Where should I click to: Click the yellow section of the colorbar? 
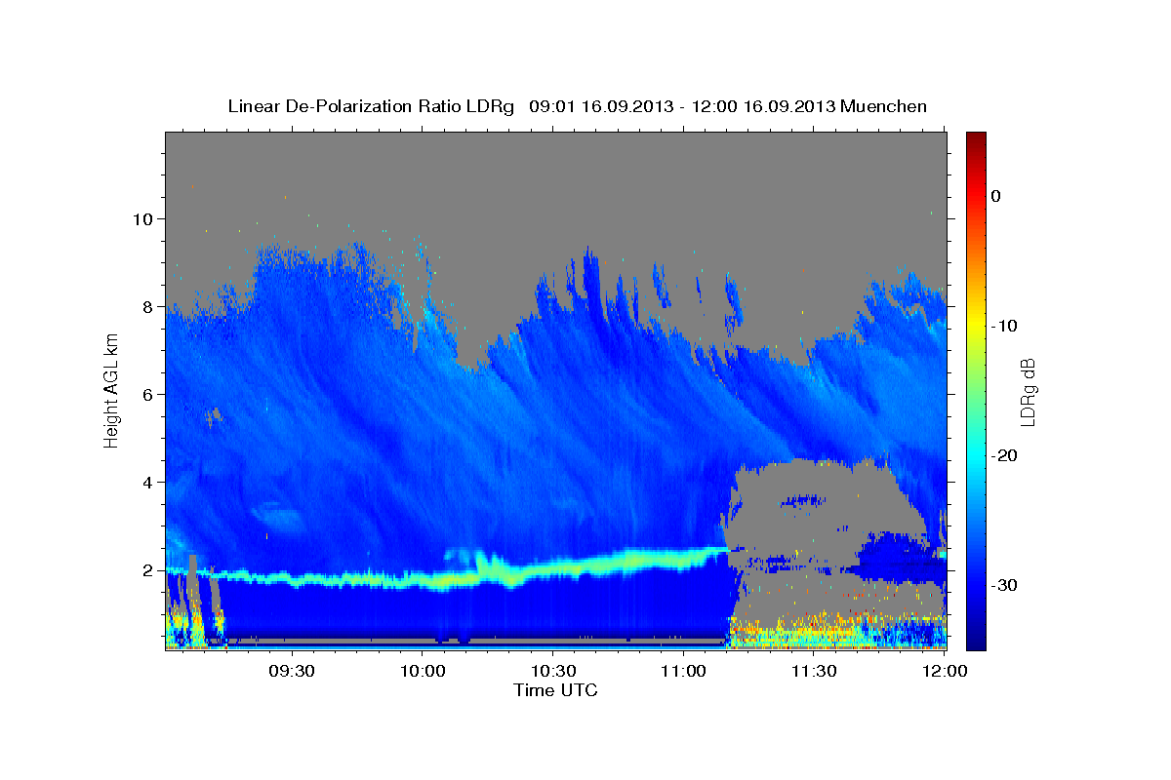[x=976, y=322]
